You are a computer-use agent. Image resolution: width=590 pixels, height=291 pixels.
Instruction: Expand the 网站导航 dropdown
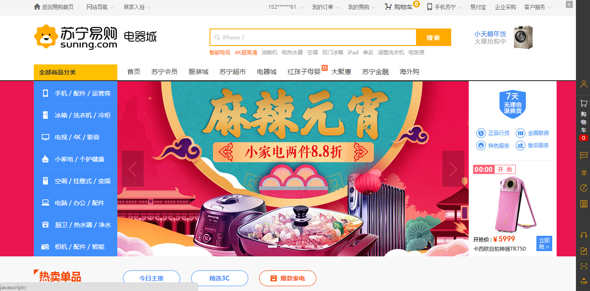[x=100, y=7]
